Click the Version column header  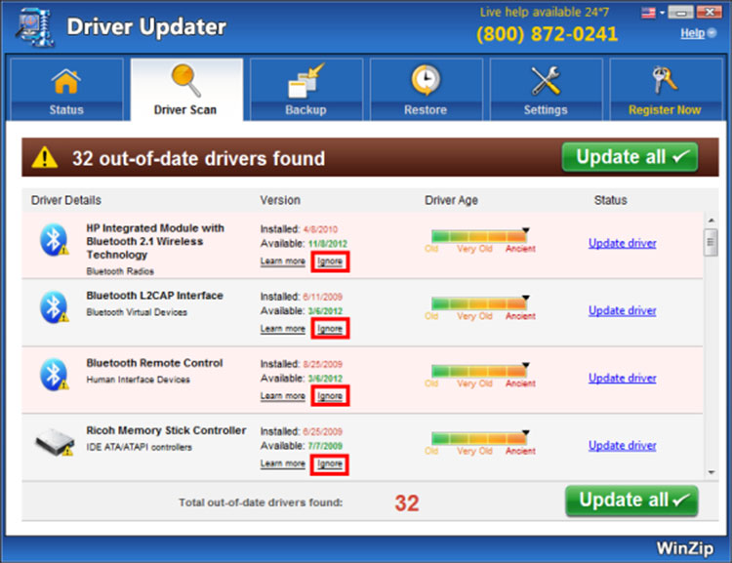point(280,200)
